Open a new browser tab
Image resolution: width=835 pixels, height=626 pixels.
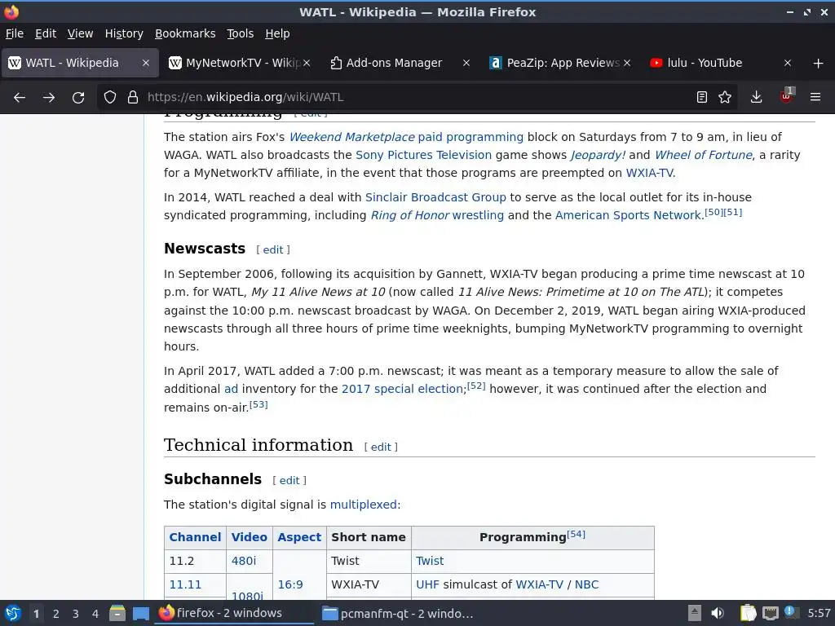point(819,64)
